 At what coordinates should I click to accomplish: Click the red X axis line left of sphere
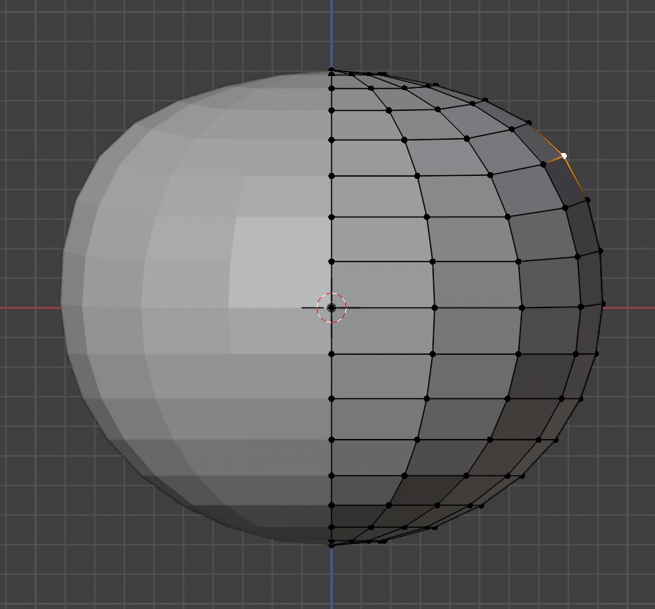pyautogui.click(x=30, y=307)
